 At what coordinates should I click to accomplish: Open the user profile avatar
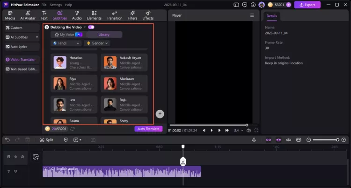tap(262, 5)
